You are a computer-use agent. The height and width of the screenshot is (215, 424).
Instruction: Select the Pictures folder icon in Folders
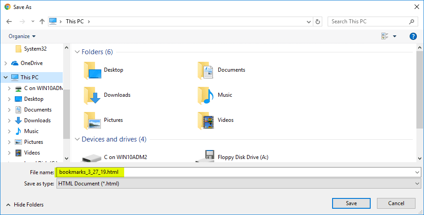pyautogui.click(x=92, y=120)
